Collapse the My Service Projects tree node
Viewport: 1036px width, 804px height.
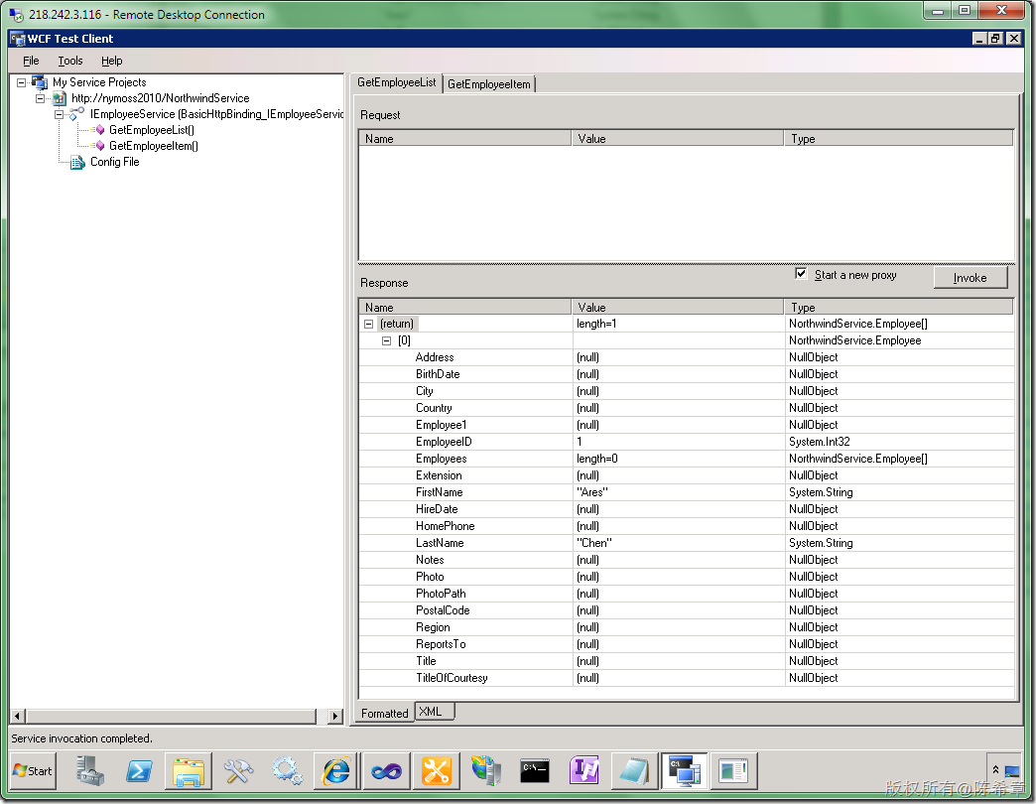[21, 82]
